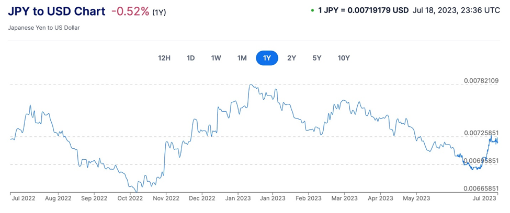Select the 1M time range
The width and height of the screenshot is (510, 213).
(x=242, y=58)
